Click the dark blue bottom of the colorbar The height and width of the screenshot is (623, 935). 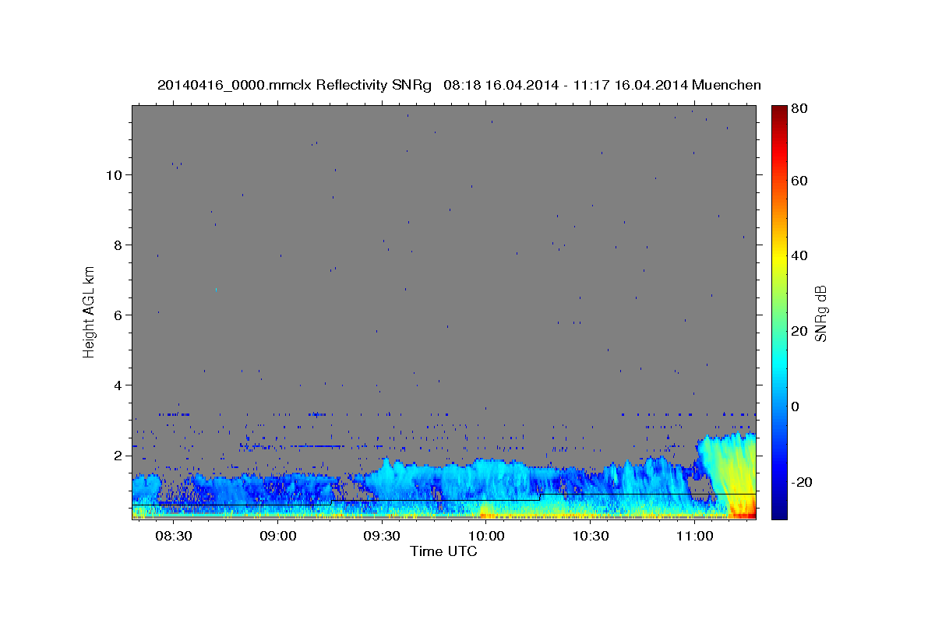click(779, 510)
